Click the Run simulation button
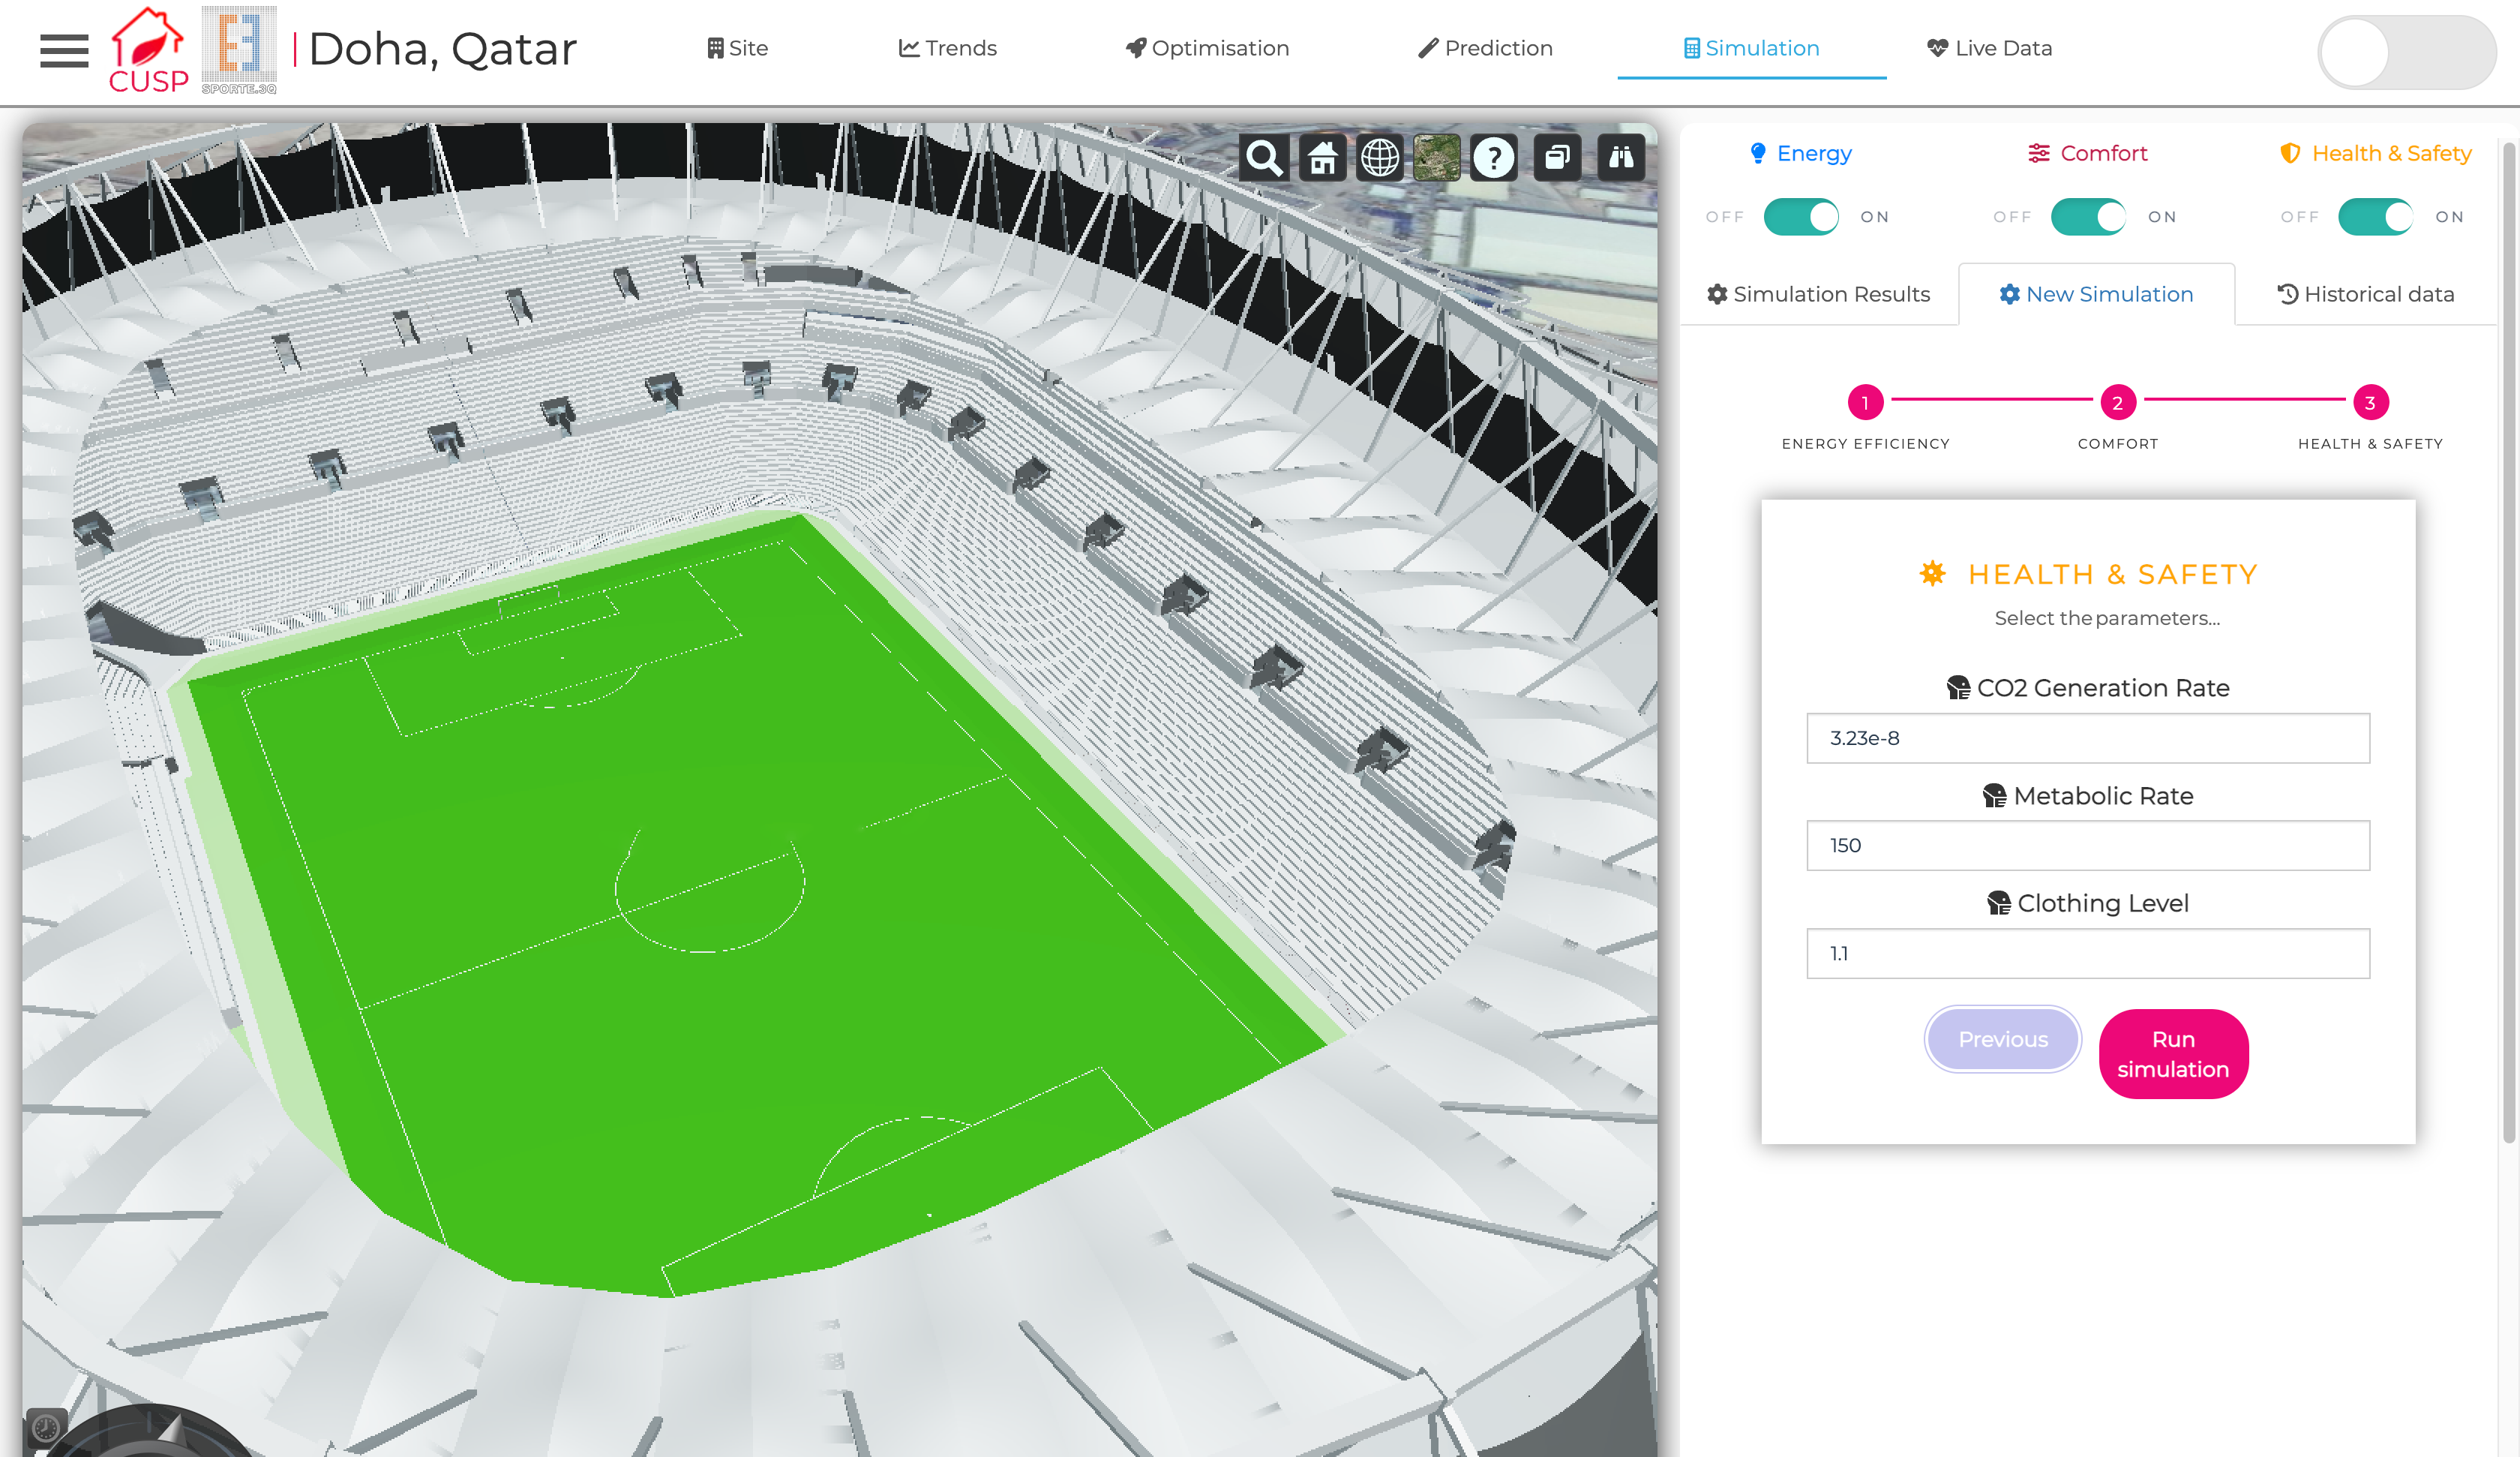This screenshot has height=1457, width=2520. pyautogui.click(x=2173, y=1053)
